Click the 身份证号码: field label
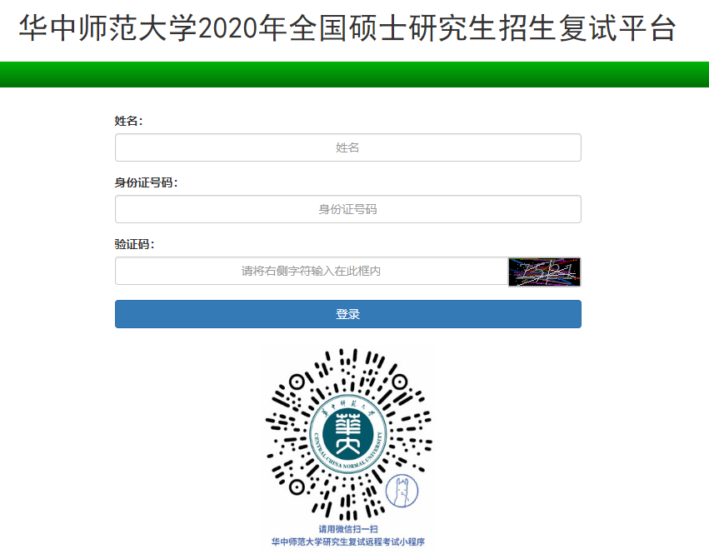Viewport: 709px width, 559px height. pyautogui.click(x=146, y=182)
